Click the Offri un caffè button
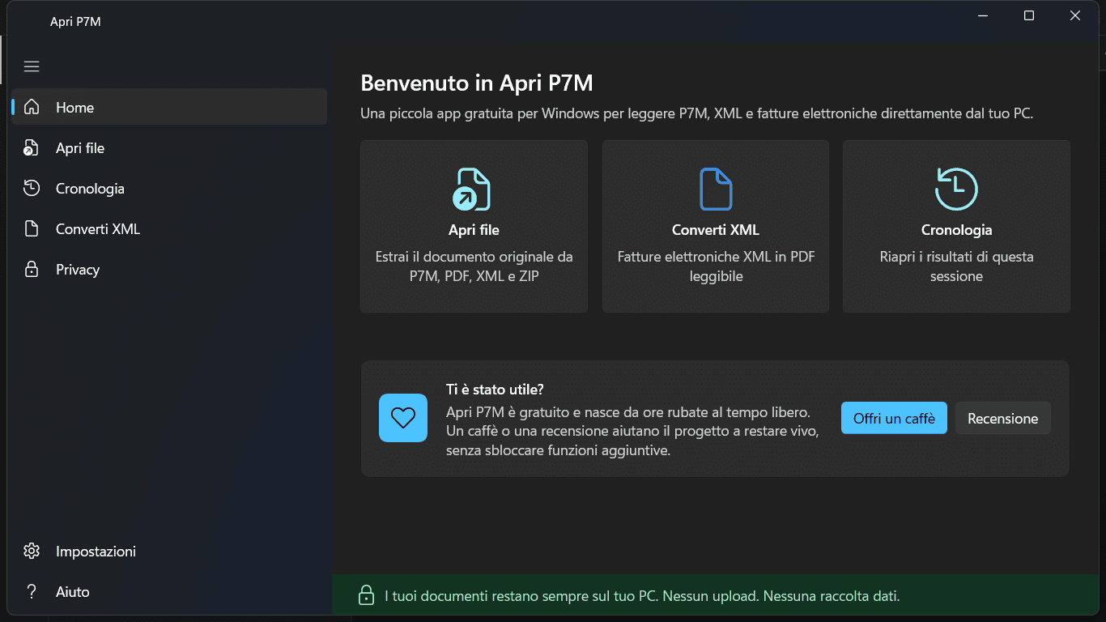 894,418
